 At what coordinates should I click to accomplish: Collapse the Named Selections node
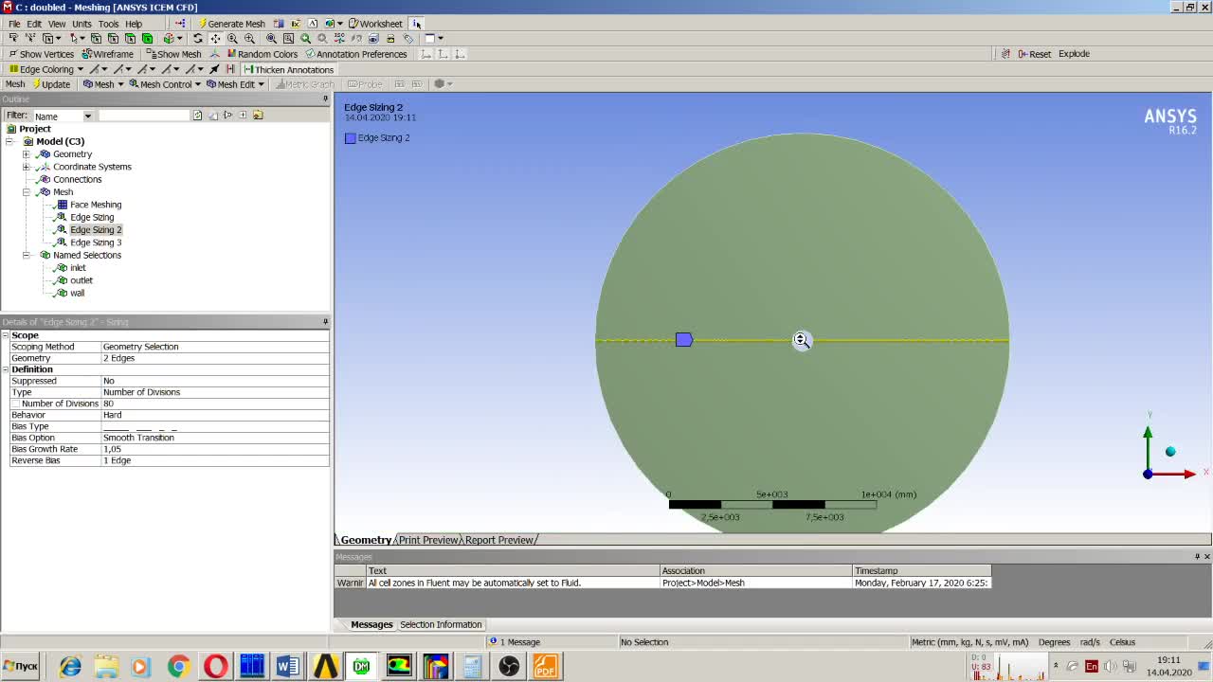point(27,255)
